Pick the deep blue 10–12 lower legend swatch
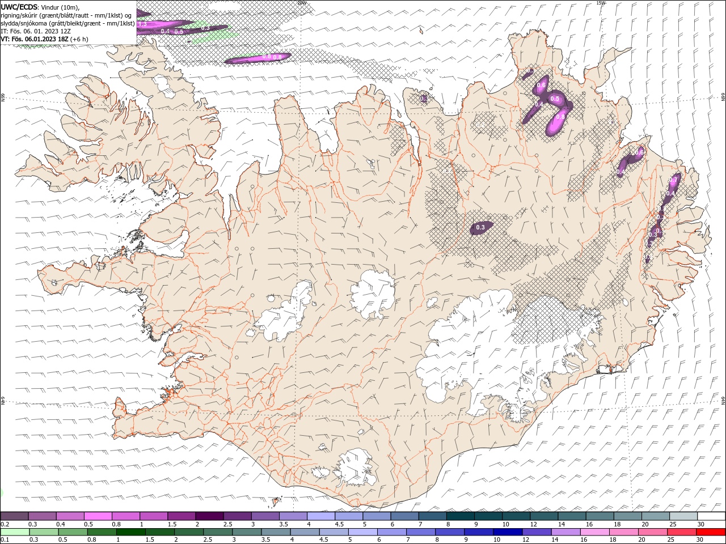The width and height of the screenshot is (726, 544). (508, 532)
